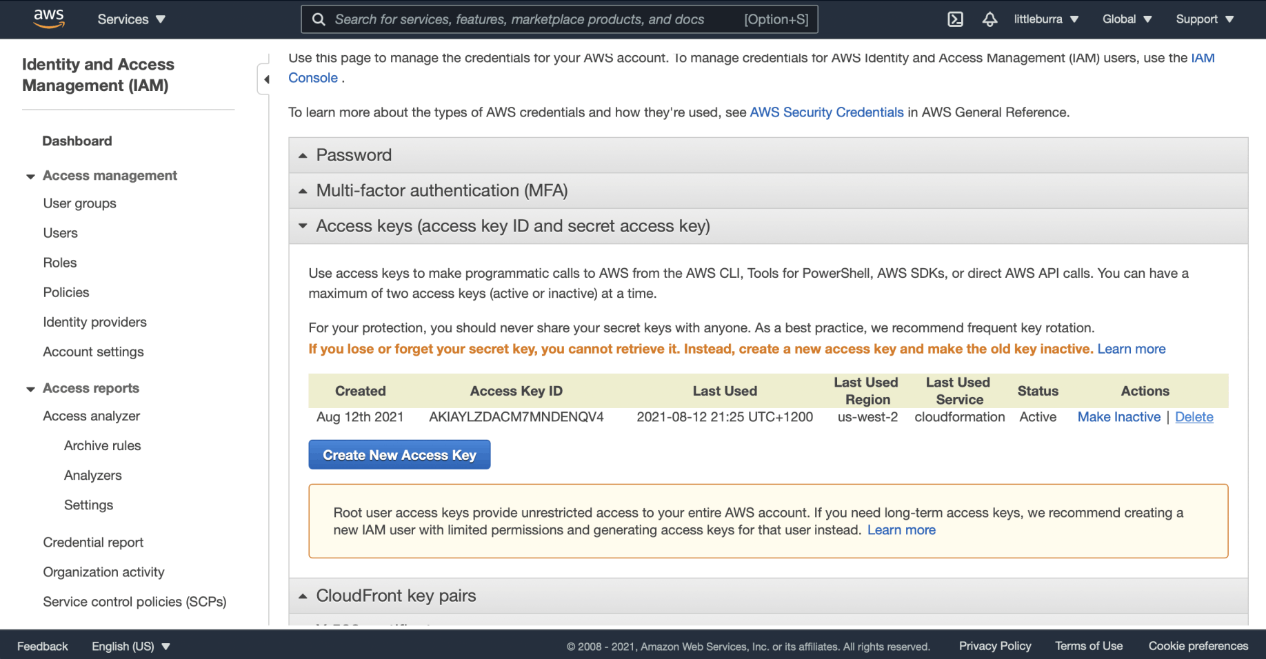Image resolution: width=1266 pixels, height=659 pixels.
Task: Click the AWS logo home icon
Action: click(x=49, y=19)
